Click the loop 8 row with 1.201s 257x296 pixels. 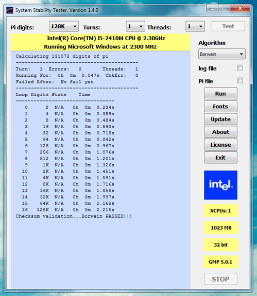coord(70,159)
